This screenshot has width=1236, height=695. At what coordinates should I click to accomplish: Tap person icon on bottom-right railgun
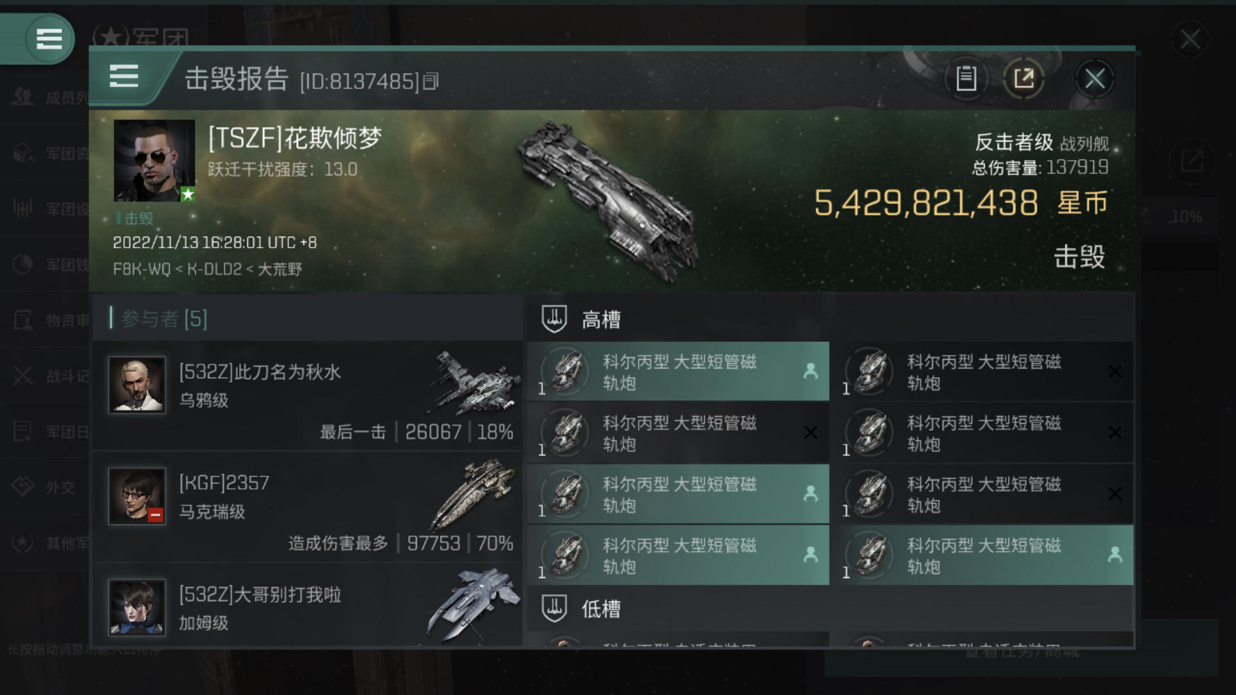point(1115,555)
